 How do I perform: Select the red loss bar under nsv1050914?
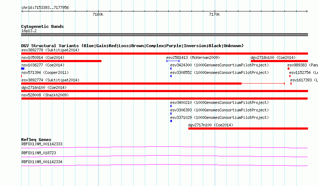pos(61,61)
